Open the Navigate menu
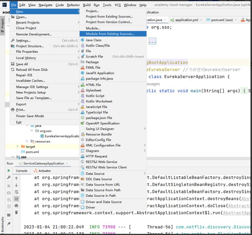The image size is (252, 235). (x=46, y=5)
